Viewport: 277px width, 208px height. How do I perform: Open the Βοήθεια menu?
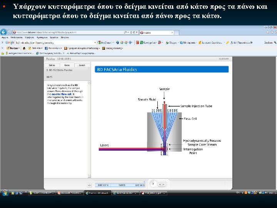click(65, 37)
